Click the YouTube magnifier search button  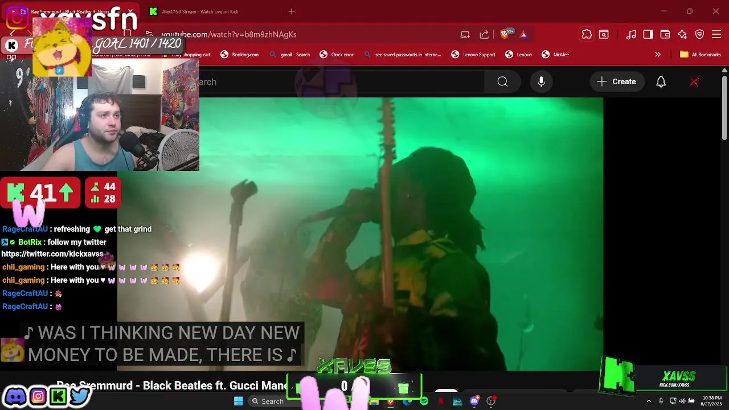502,82
